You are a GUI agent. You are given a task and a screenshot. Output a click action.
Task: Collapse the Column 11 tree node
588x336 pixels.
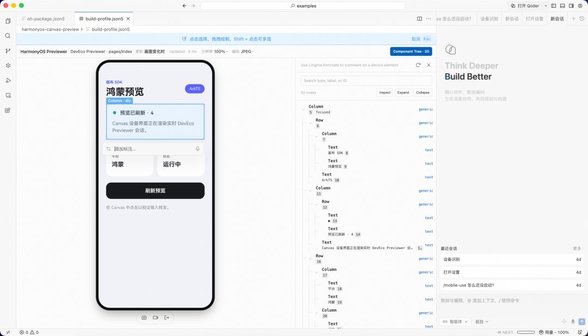(x=310, y=191)
